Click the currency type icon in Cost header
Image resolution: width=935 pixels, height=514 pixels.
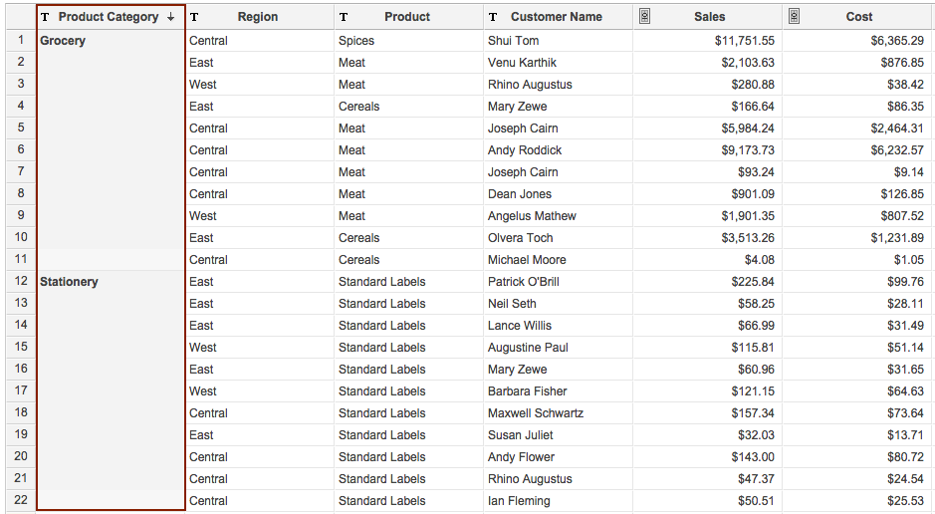(x=794, y=16)
